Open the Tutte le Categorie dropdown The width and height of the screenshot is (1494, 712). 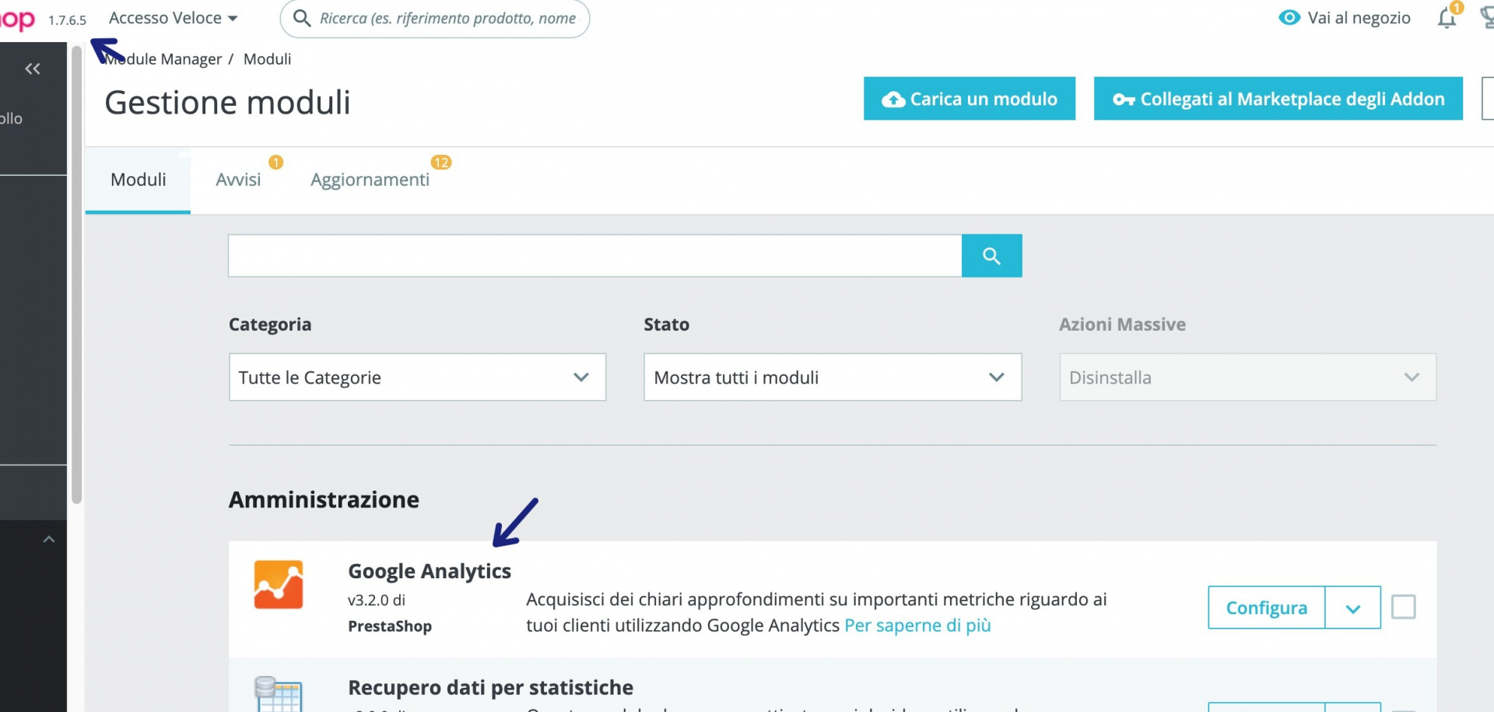(x=417, y=377)
